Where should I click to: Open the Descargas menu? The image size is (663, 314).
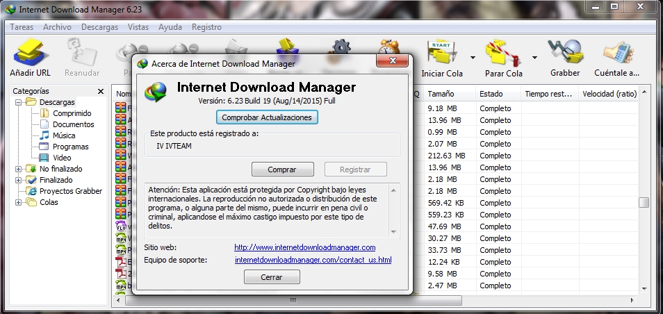coord(100,27)
